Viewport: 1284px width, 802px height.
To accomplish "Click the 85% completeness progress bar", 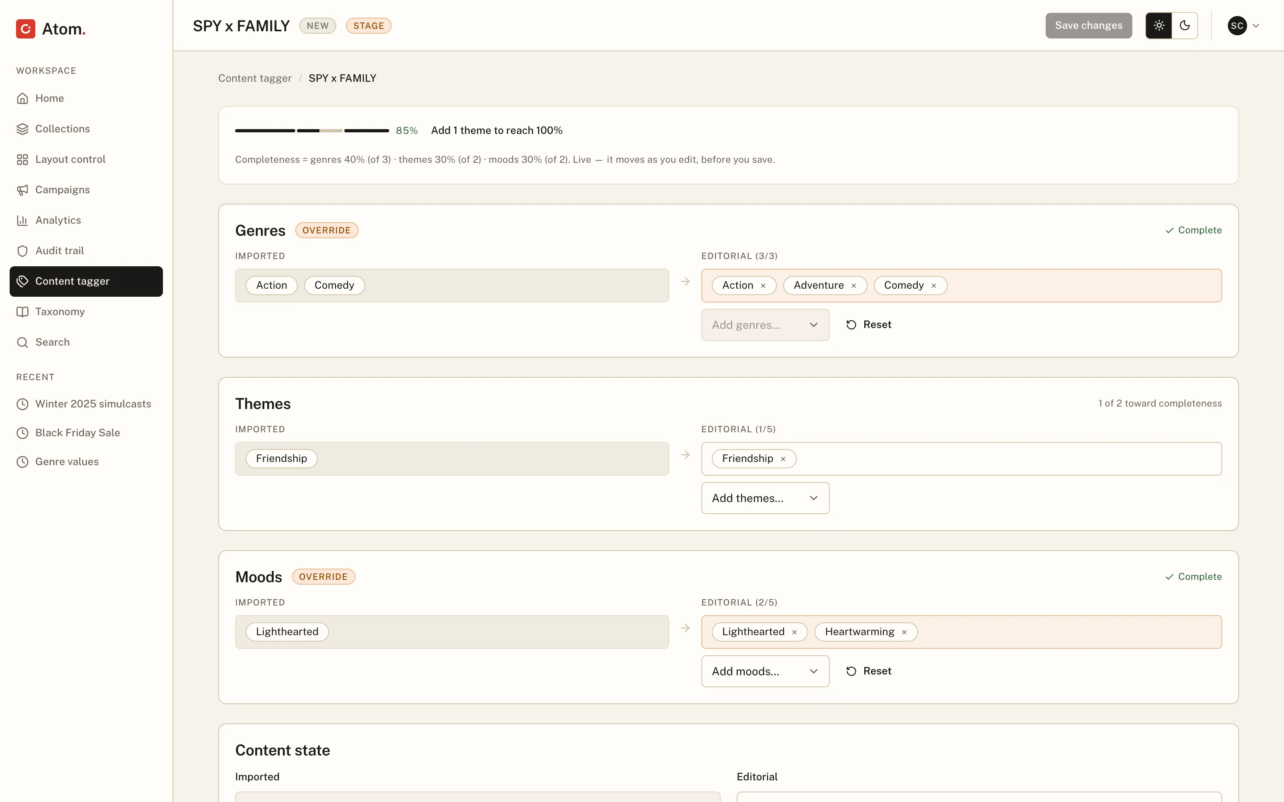I will [312, 130].
